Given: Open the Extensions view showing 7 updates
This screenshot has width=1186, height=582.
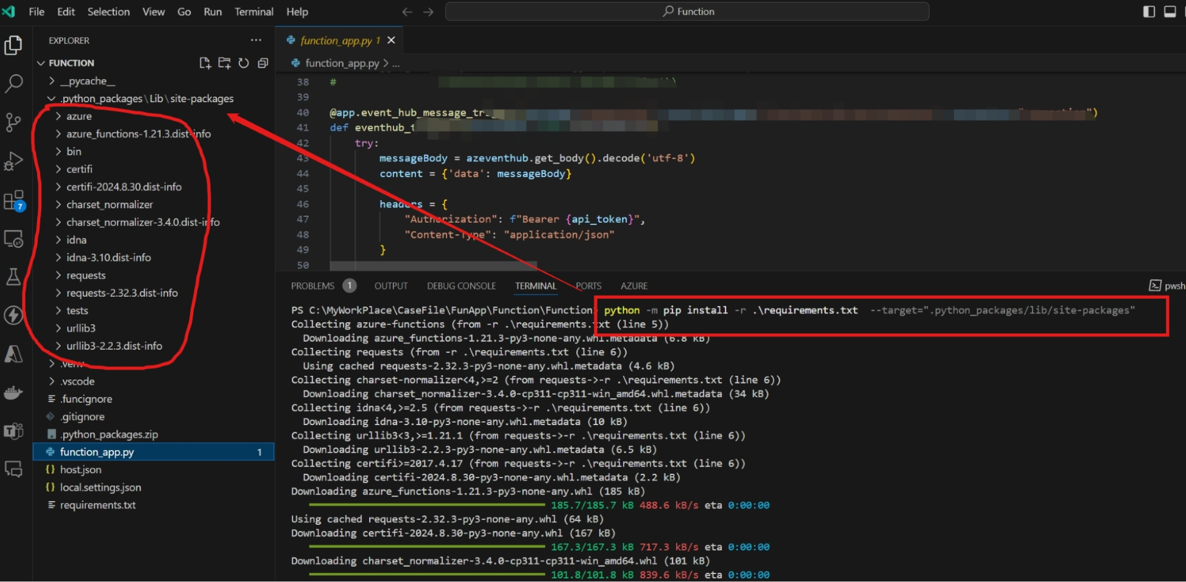Looking at the screenshot, I should click(13, 199).
